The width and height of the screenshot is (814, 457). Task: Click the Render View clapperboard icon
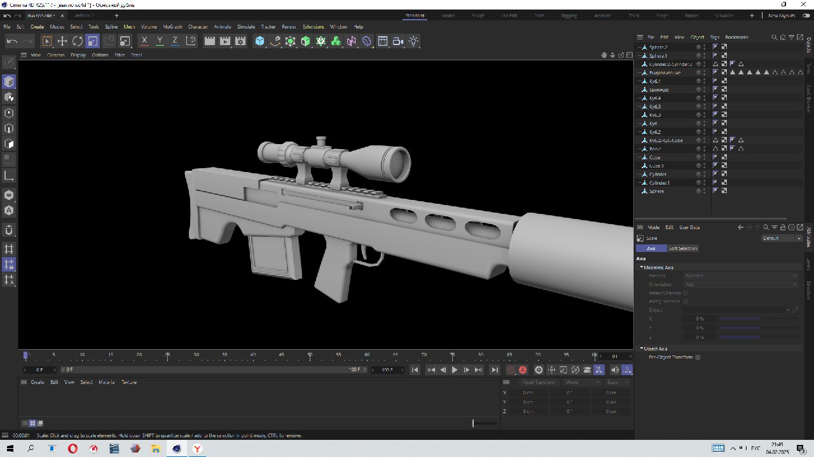pyautogui.click(x=209, y=41)
